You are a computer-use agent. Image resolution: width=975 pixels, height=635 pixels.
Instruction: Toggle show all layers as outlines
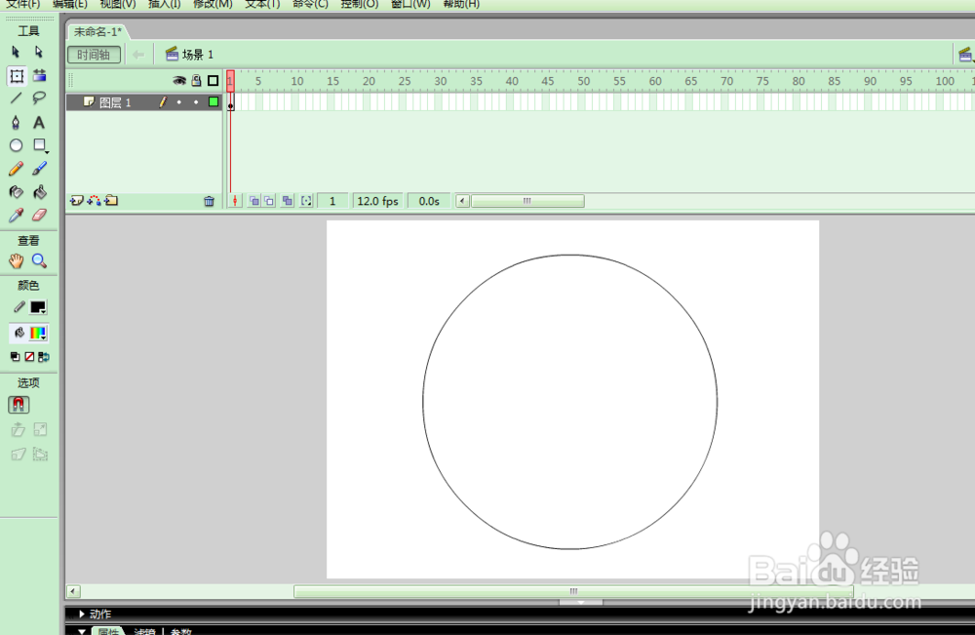click(214, 81)
